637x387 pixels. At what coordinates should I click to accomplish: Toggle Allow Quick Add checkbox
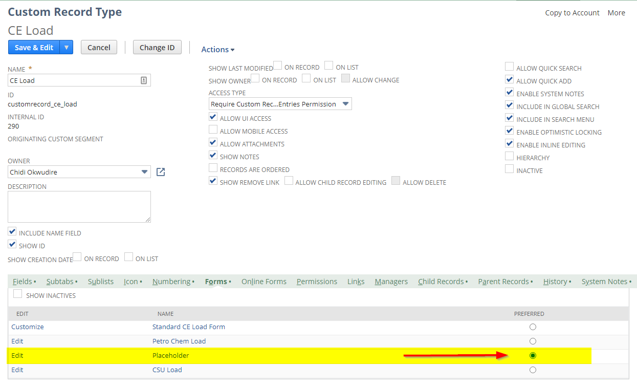click(510, 79)
